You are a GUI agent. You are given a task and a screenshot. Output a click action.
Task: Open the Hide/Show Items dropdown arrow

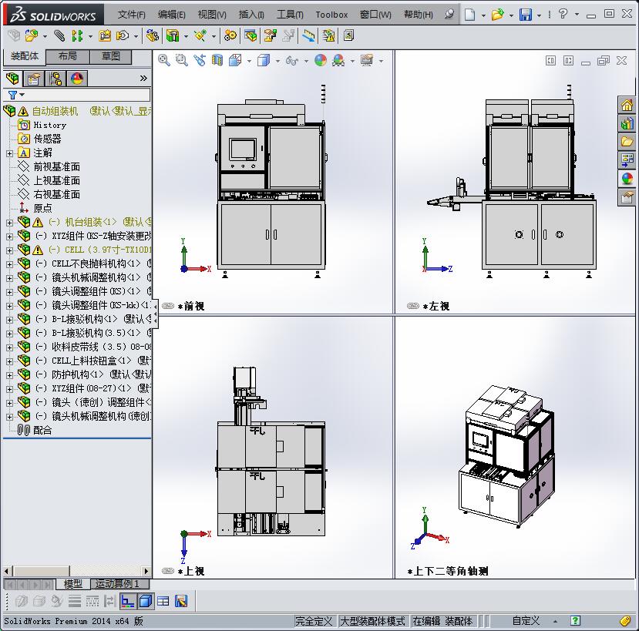point(306,61)
